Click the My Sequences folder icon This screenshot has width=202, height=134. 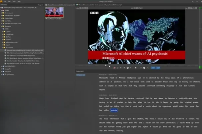click(3, 13)
